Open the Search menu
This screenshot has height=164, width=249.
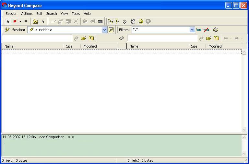click(52, 14)
